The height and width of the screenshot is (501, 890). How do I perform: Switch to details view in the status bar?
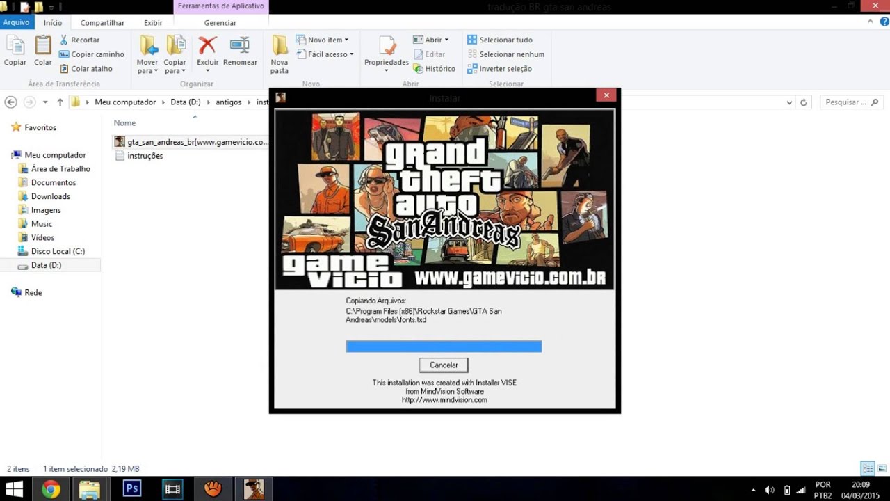[x=868, y=468]
